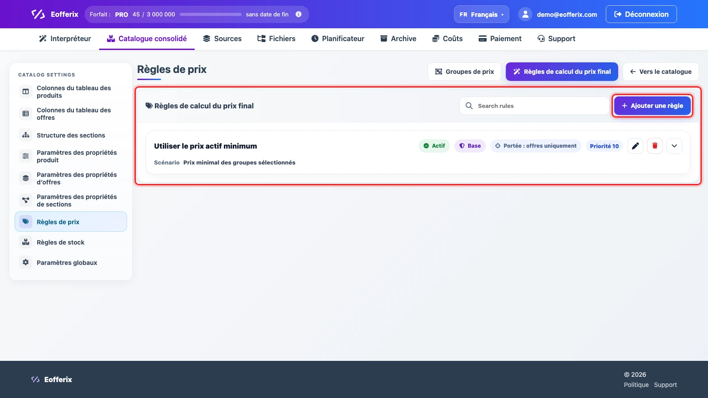This screenshot has width=708, height=398.
Task: Open Paramètres des propriétés produit
Action: point(71,156)
